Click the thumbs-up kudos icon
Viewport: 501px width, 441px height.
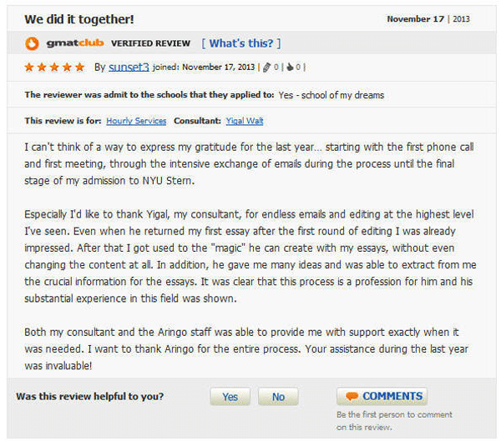click(x=290, y=68)
